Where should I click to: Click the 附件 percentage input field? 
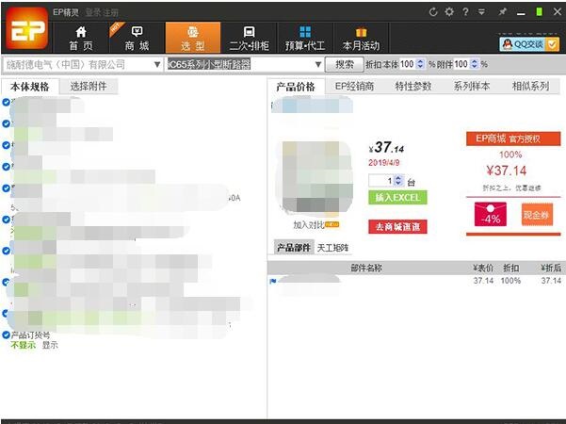pos(461,64)
